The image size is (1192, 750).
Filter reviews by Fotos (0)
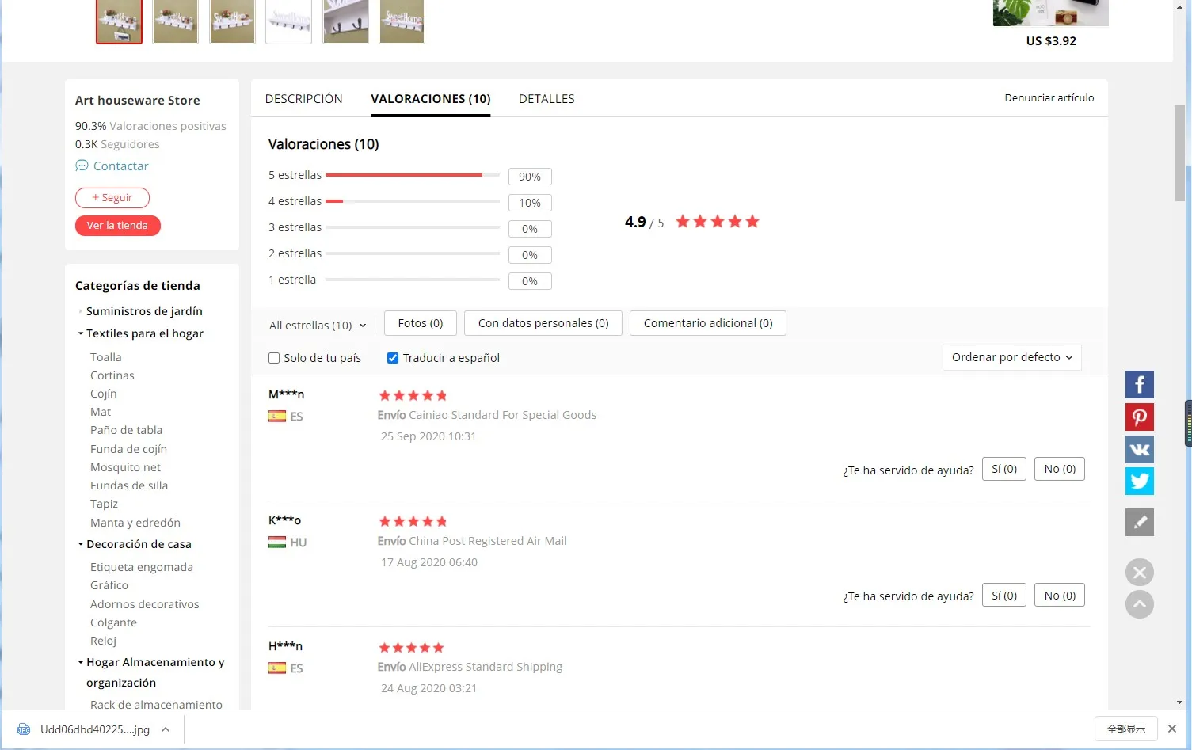[421, 323]
